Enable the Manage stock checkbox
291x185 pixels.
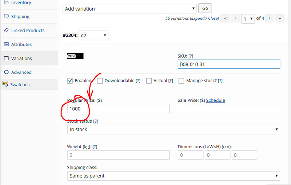pos(181,81)
